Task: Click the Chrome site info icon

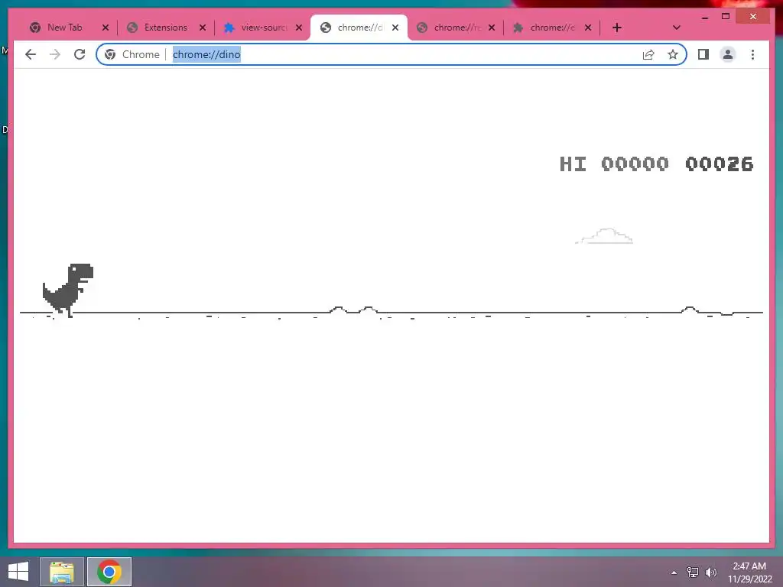Action: tap(110, 54)
